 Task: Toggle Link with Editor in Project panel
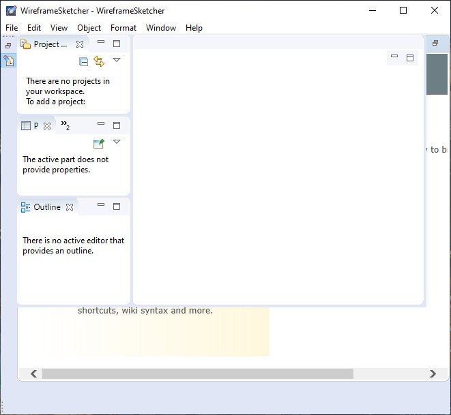[99, 61]
